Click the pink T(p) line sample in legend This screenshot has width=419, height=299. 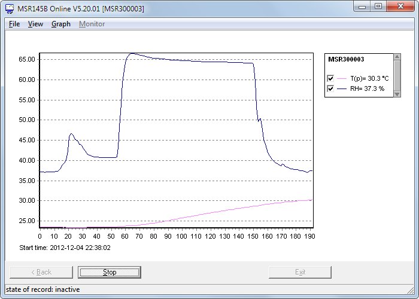tap(342, 79)
